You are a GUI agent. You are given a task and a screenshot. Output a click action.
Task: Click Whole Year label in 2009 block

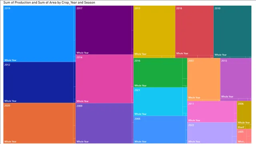[82, 142]
